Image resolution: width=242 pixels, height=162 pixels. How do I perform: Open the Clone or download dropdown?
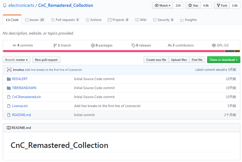(223, 60)
